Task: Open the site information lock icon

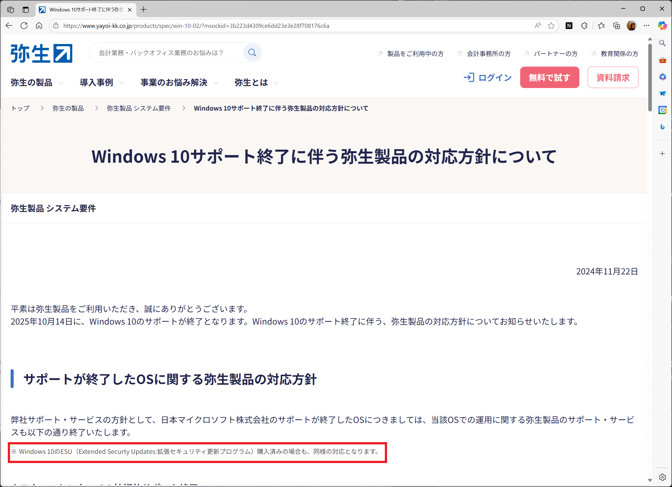Action: click(x=56, y=26)
